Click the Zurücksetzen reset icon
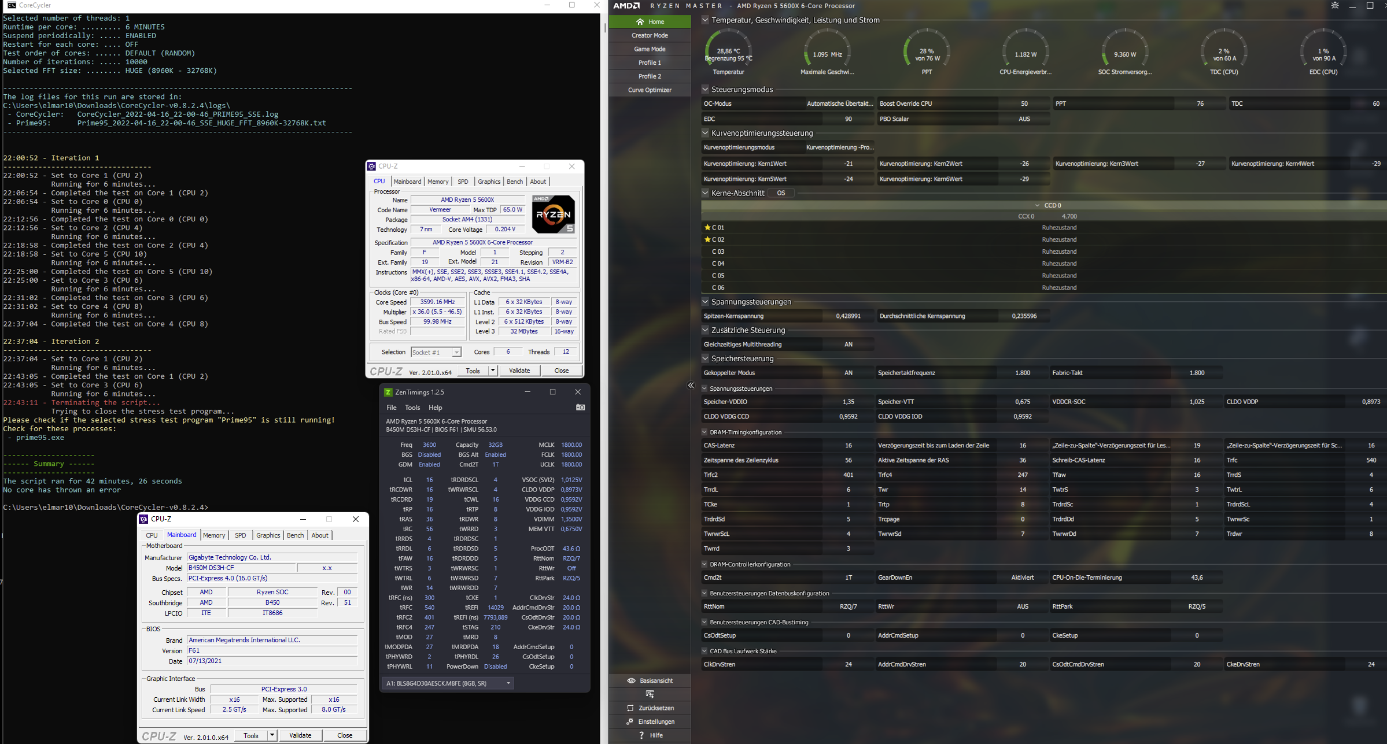This screenshot has height=744, width=1387. point(630,708)
